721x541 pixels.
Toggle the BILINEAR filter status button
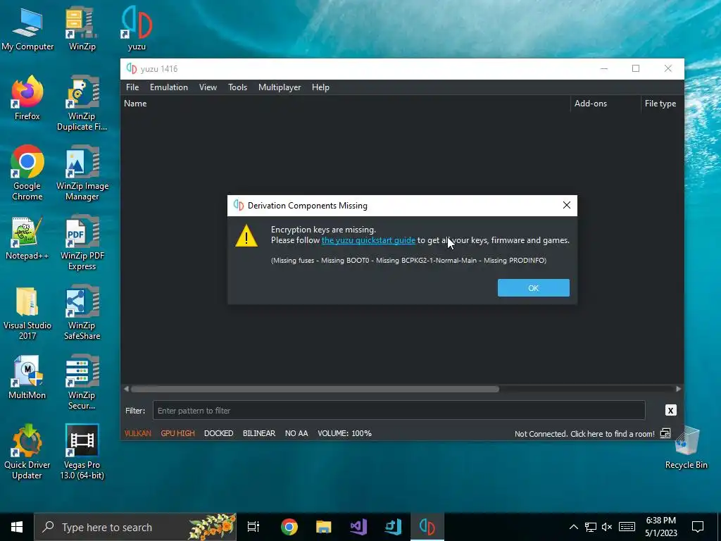[259, 433]
